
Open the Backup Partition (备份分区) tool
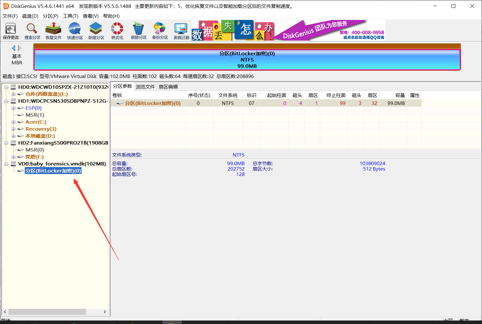pyautogui.click(x=160, y=31)
